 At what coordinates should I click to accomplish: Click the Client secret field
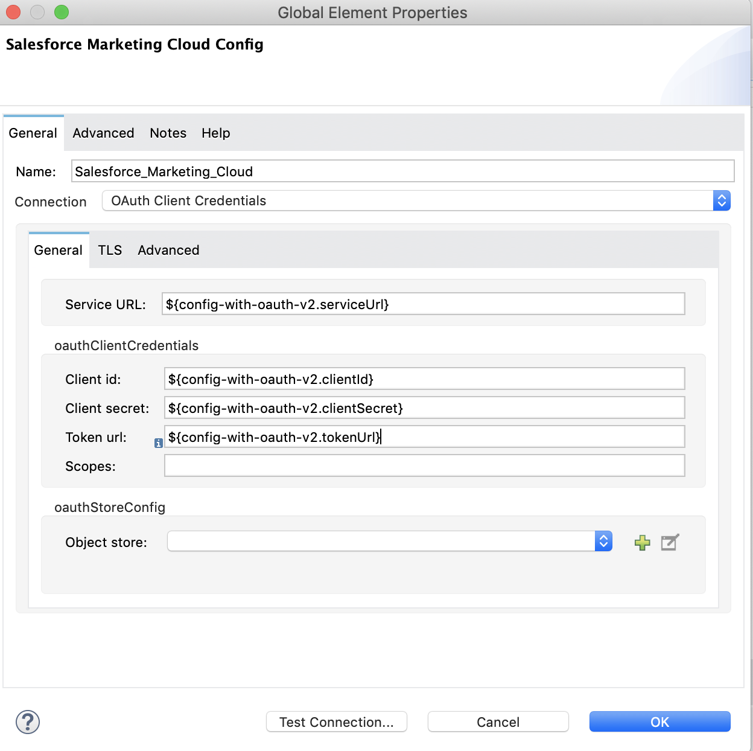click(x=424, y=407)
